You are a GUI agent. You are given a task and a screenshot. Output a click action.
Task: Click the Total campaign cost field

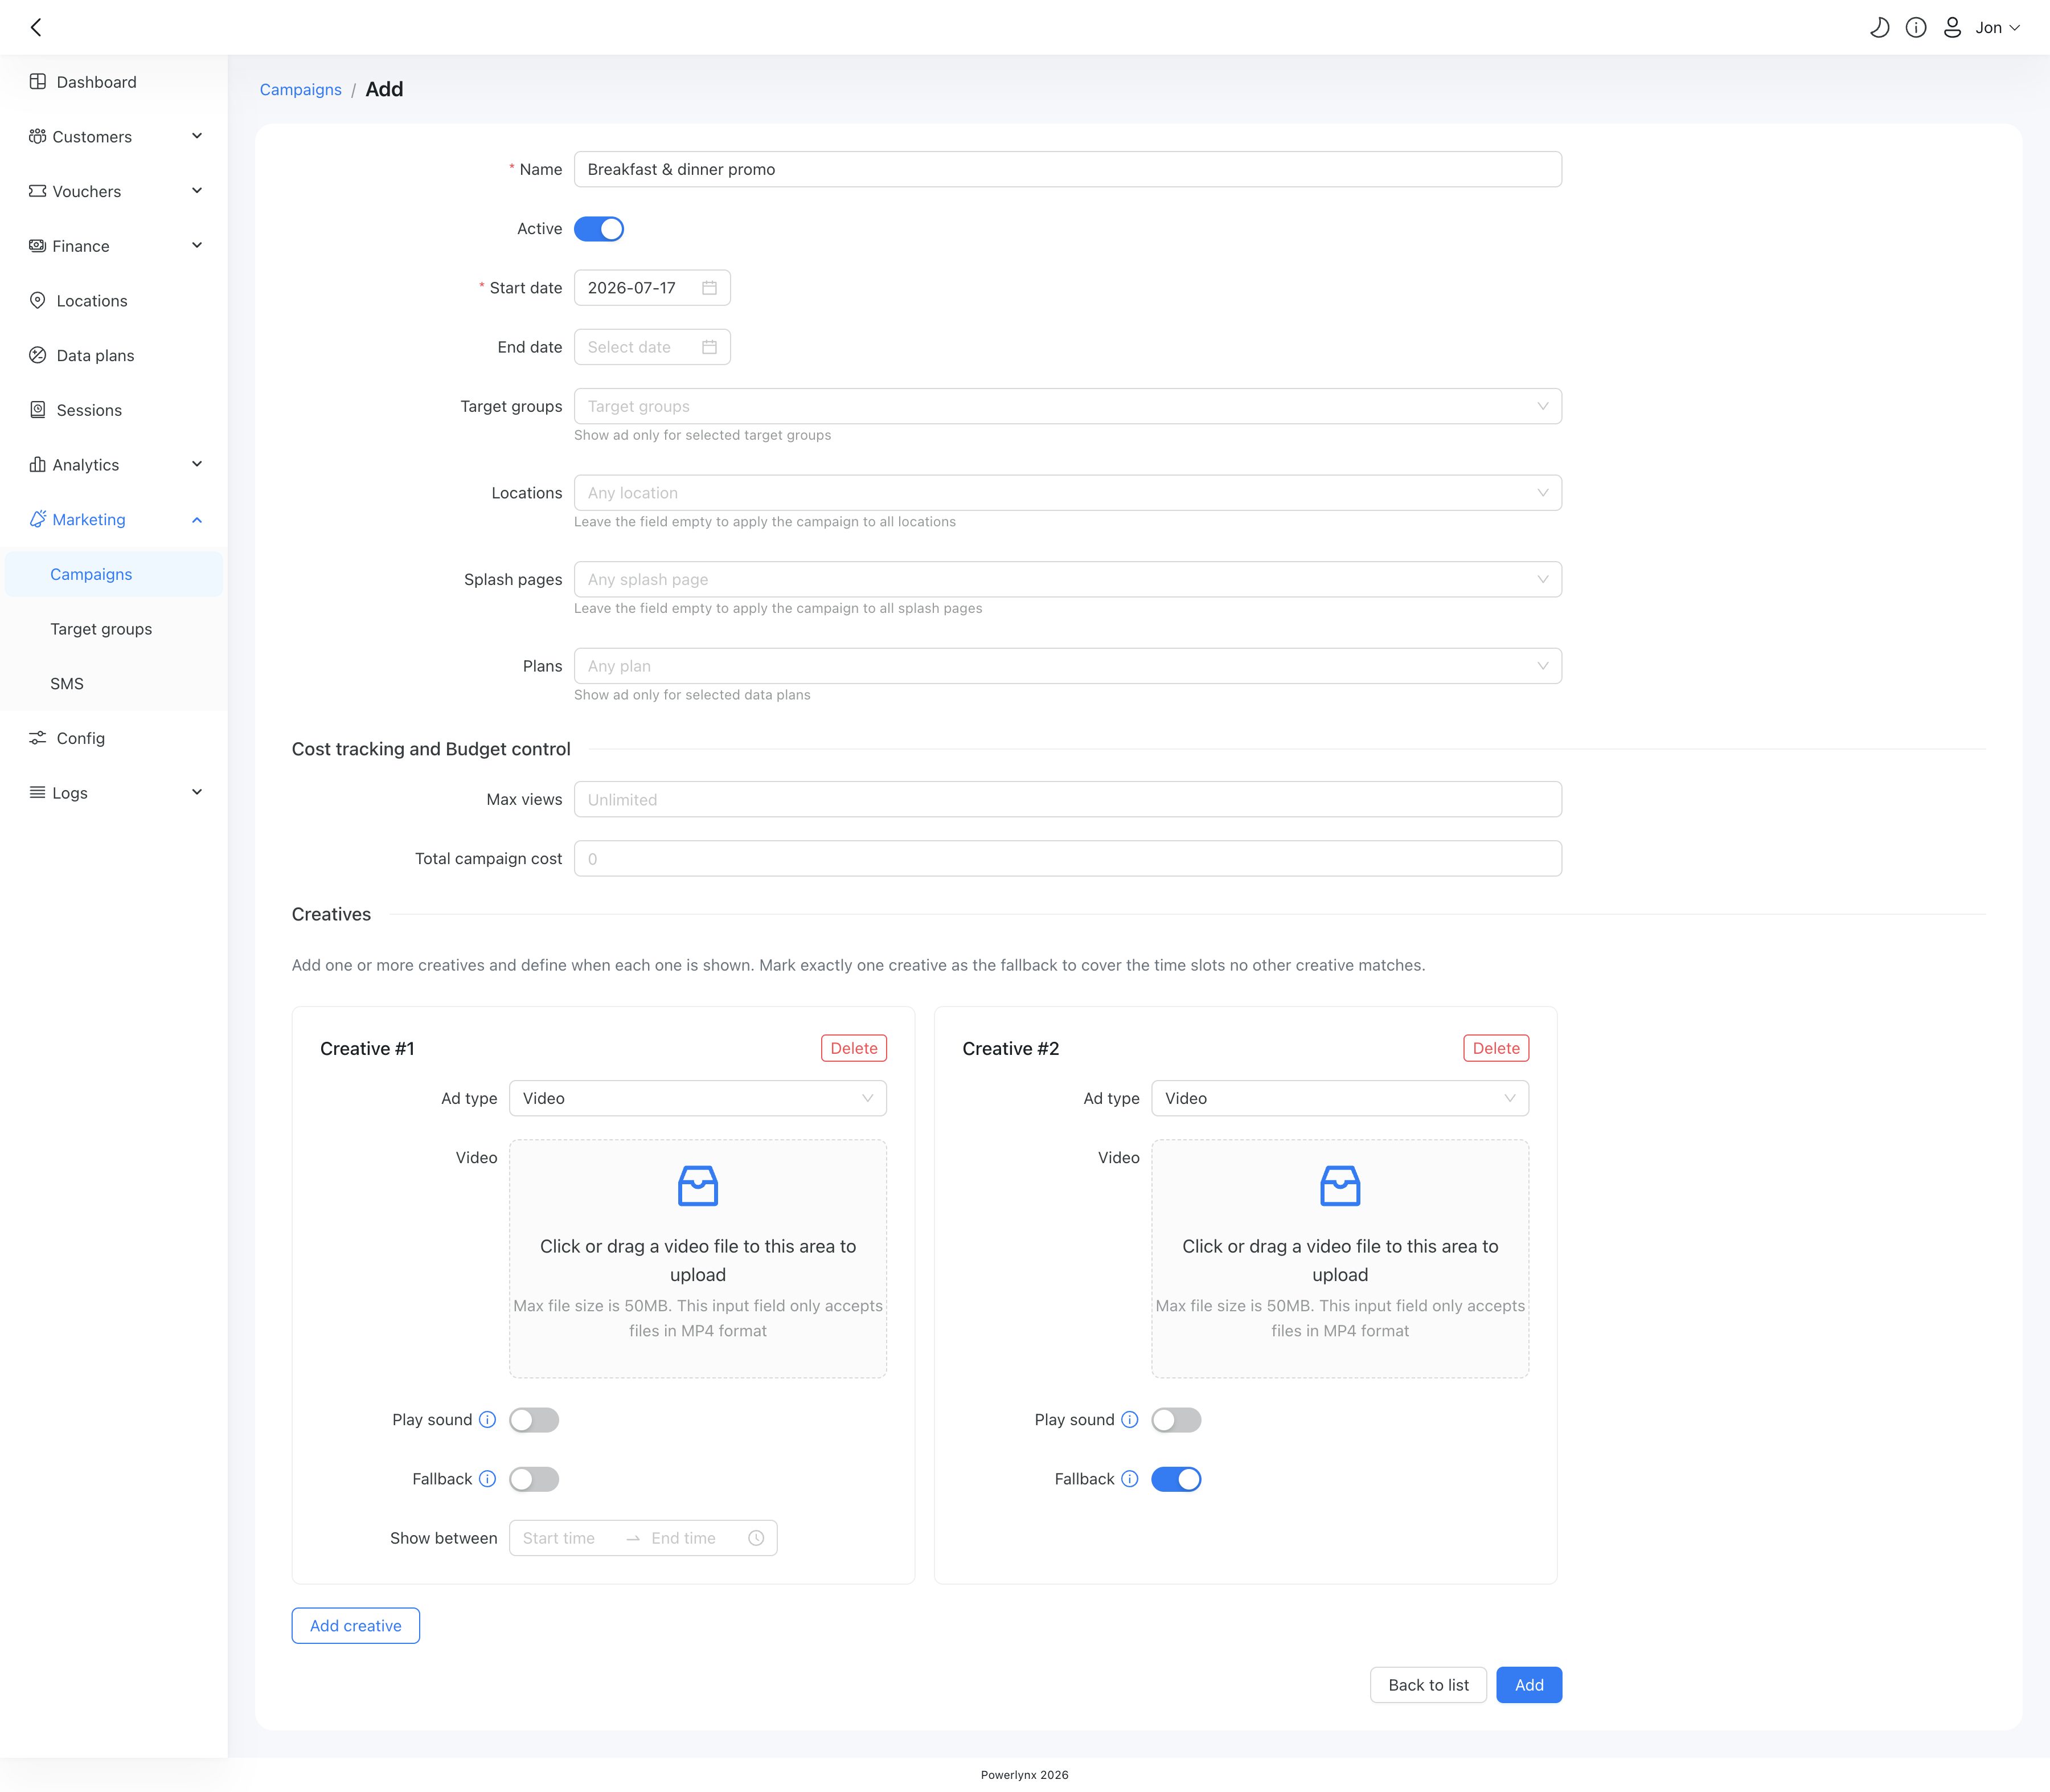pyautogui.click(x=1068, y=859)
